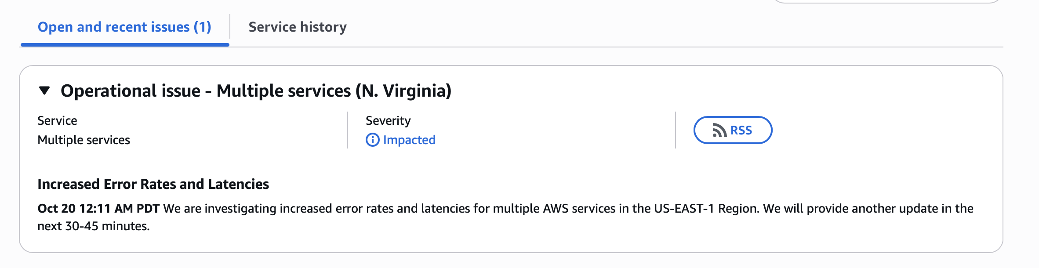
Task: Click the Impacted severity link
Action: click(409, 140)
